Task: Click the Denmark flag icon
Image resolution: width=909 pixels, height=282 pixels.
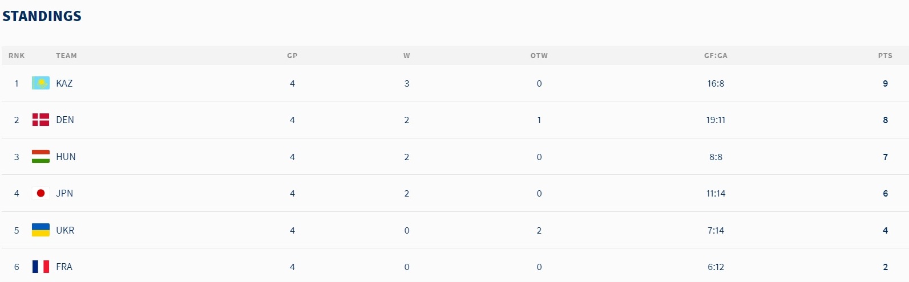Action: (41, 120)
